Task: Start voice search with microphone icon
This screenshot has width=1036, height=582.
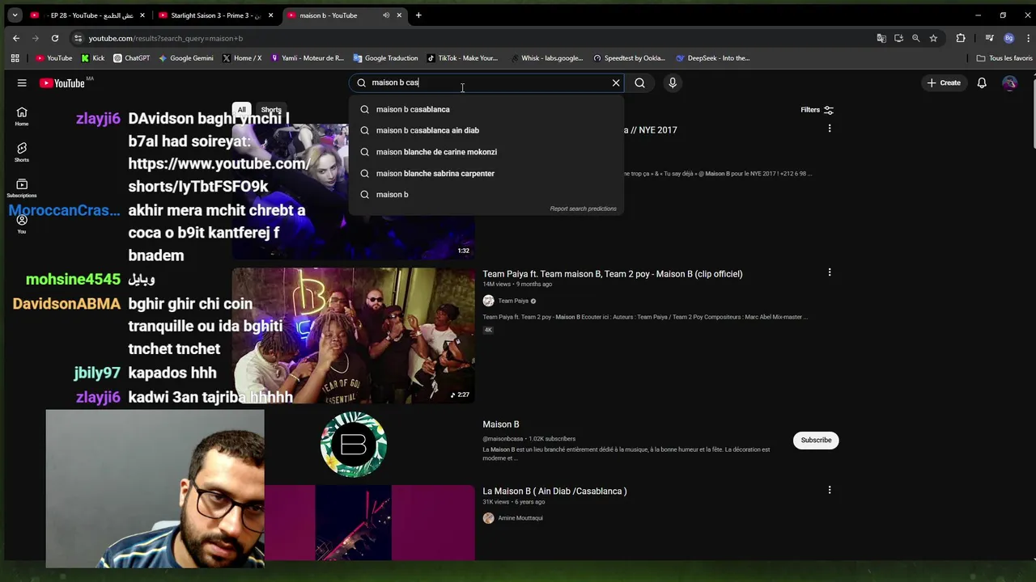Action: pyautogui.click(x=673, y=82)
